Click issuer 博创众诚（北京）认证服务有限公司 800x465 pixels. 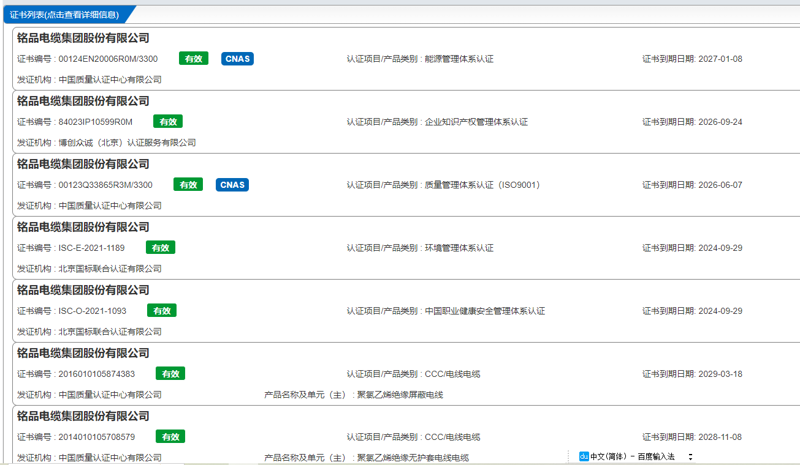(127, 143)
